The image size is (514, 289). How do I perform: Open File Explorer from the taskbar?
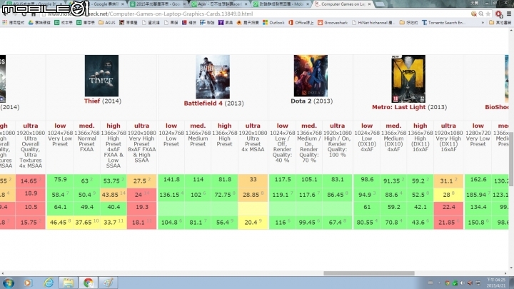pos(69,283)
